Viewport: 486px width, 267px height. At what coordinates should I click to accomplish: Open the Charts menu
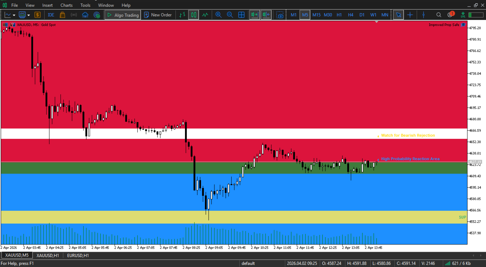[x=67, y=5]
